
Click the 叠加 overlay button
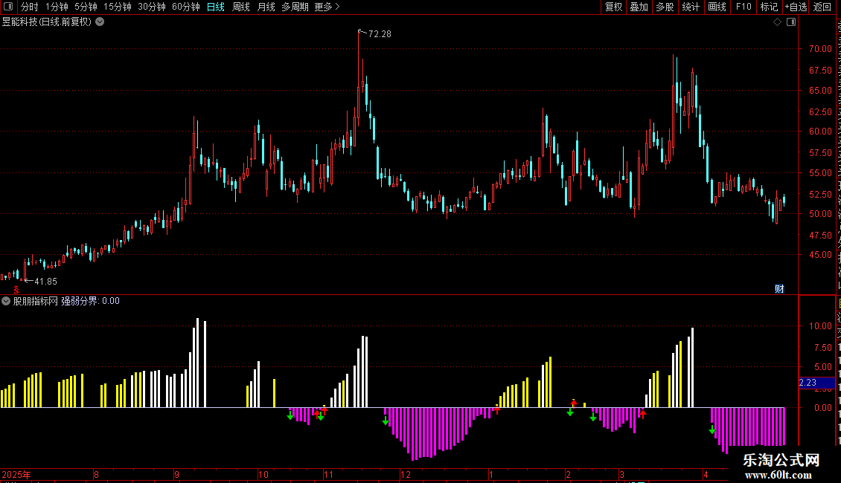[639, 7]
